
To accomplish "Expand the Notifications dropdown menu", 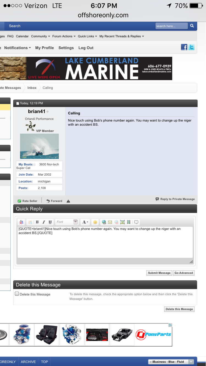I will (17, 48).
